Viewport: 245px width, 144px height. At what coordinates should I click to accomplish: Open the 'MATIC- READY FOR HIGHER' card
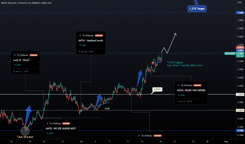(191, 93)
